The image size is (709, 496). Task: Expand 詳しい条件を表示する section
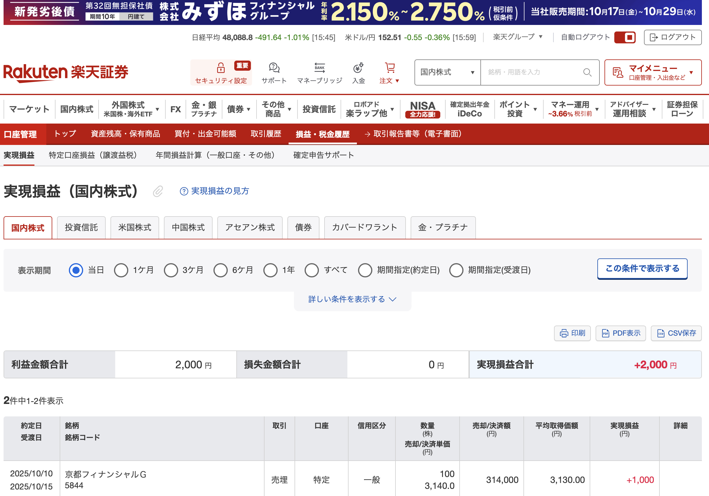(x=352, y=299)
